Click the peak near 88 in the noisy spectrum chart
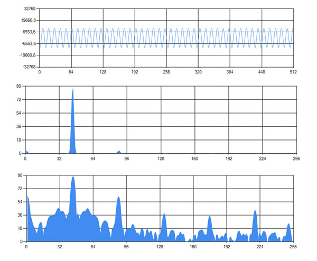The height and width of the screenshot is (261, 317). point(118,218)
